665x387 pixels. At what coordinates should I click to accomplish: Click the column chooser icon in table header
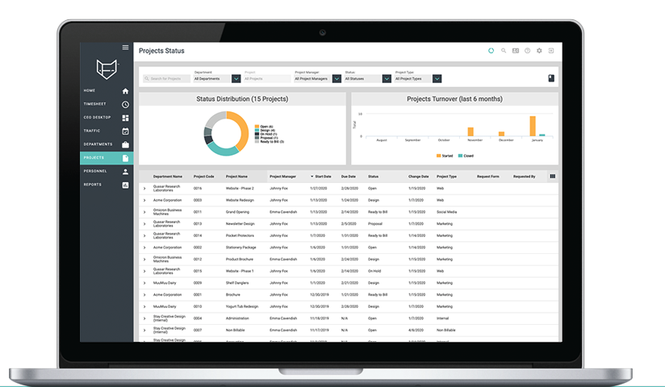click(x=552, y=176)
